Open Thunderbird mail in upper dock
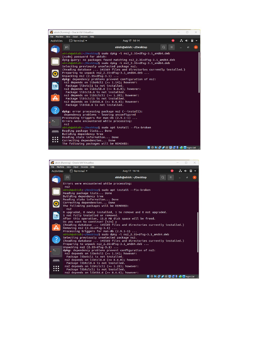This screenshot has height=344, width=258. tap(55, 49)
